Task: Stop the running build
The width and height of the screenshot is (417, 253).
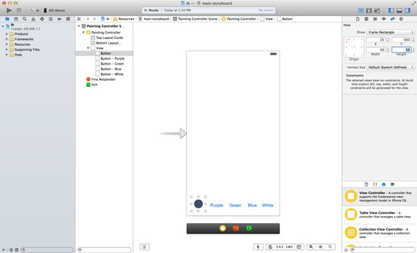Action: 19,10
